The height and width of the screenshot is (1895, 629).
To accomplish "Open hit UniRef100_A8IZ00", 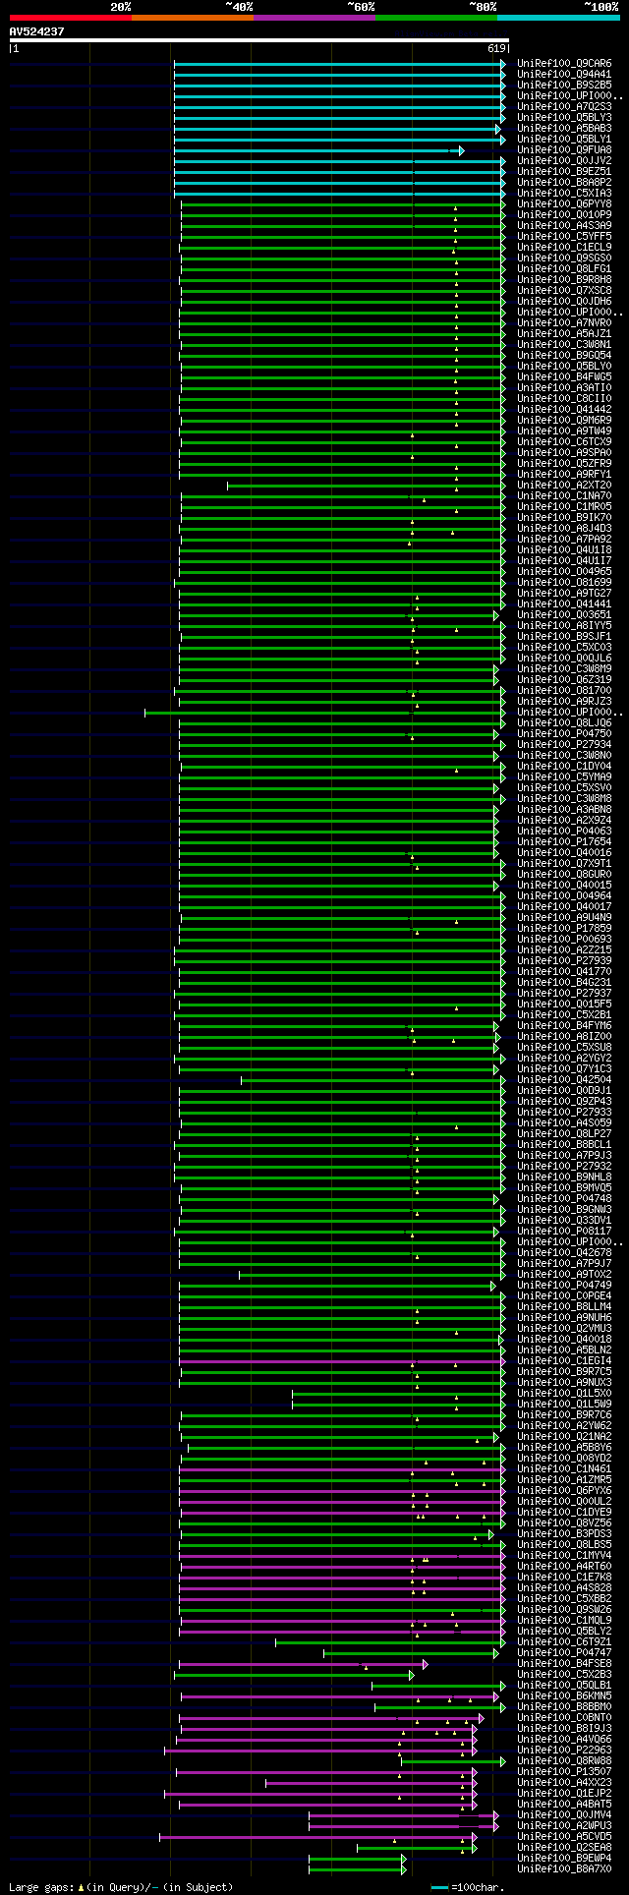I will point(564,1037).
